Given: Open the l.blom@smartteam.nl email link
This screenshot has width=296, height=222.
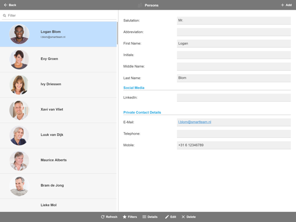Looking at the screenshot, I should point(195,122).
